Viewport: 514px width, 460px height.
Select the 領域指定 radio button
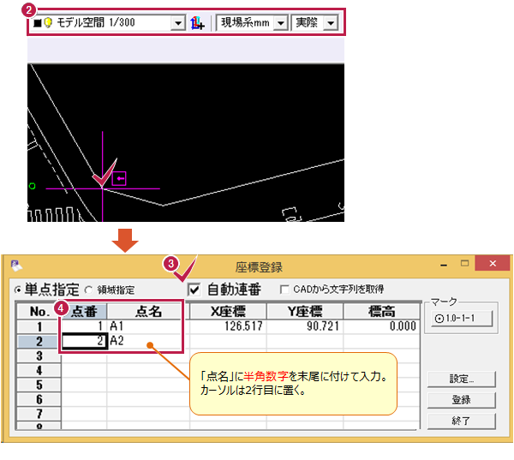pos(87,290)
